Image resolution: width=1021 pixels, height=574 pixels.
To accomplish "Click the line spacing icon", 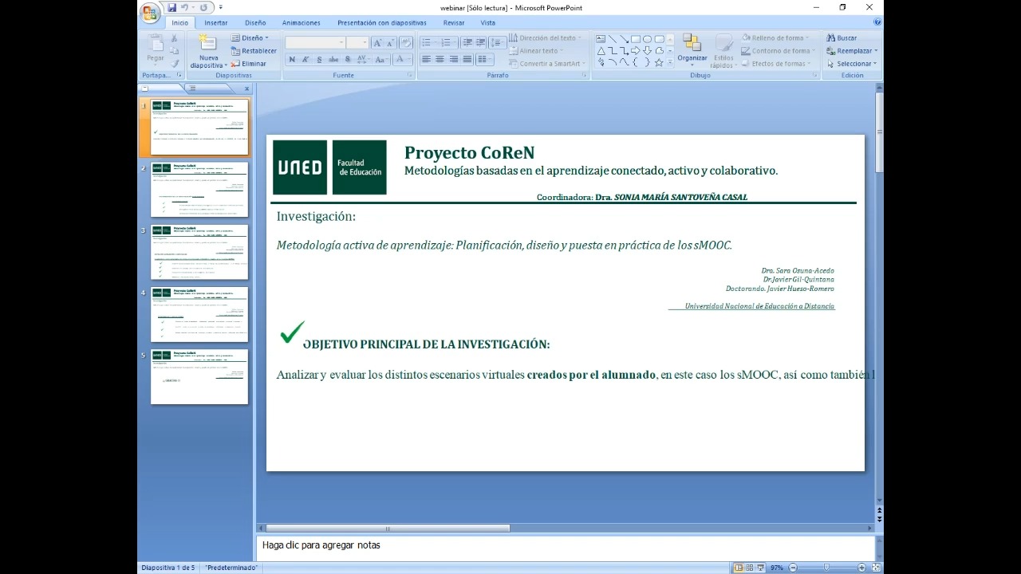I will tap(497, 42).
